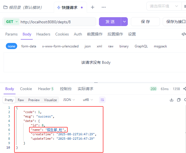
Task: Click the 发送 button
Action: tap(110, 22)
